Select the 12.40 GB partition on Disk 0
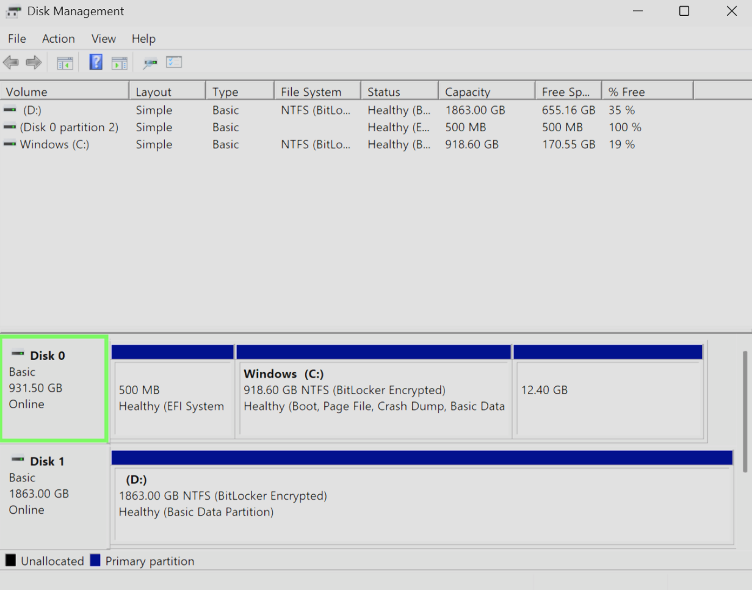The width and height of the screenshot is (752, 590). click(x=608, y=398)
